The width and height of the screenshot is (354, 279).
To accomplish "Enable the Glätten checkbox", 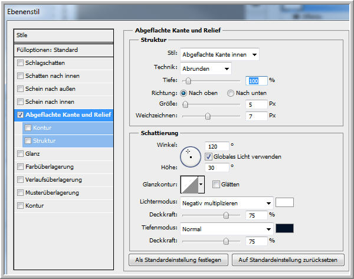I will click(216, 184).
